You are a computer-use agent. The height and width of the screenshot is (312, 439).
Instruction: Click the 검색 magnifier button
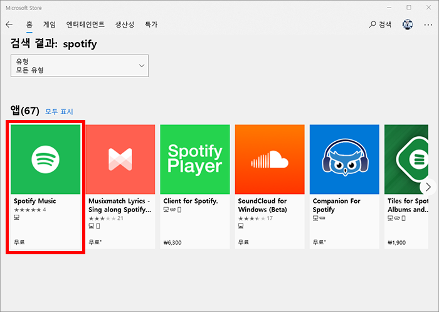380,24
